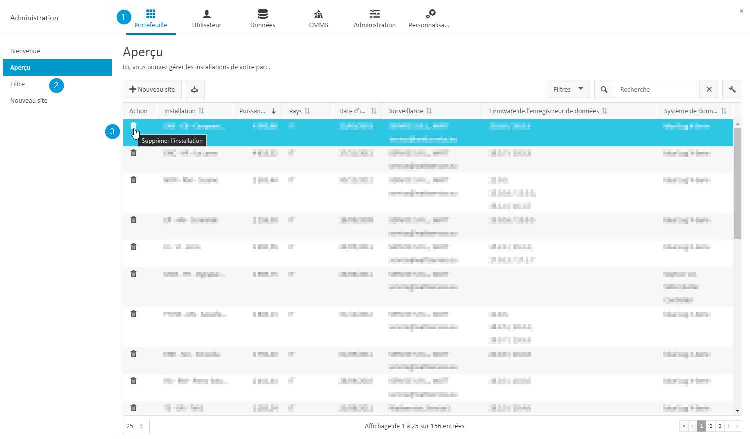Go to the CMMS tab

click(x=319, y=19)
